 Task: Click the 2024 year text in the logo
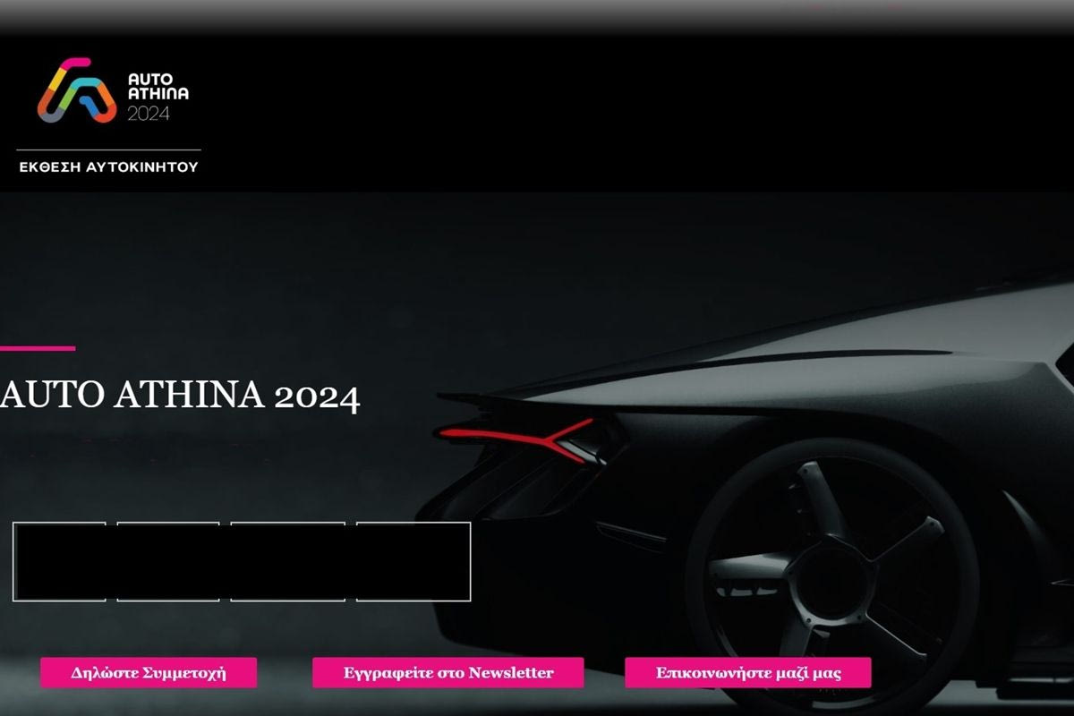click(148, 114)
